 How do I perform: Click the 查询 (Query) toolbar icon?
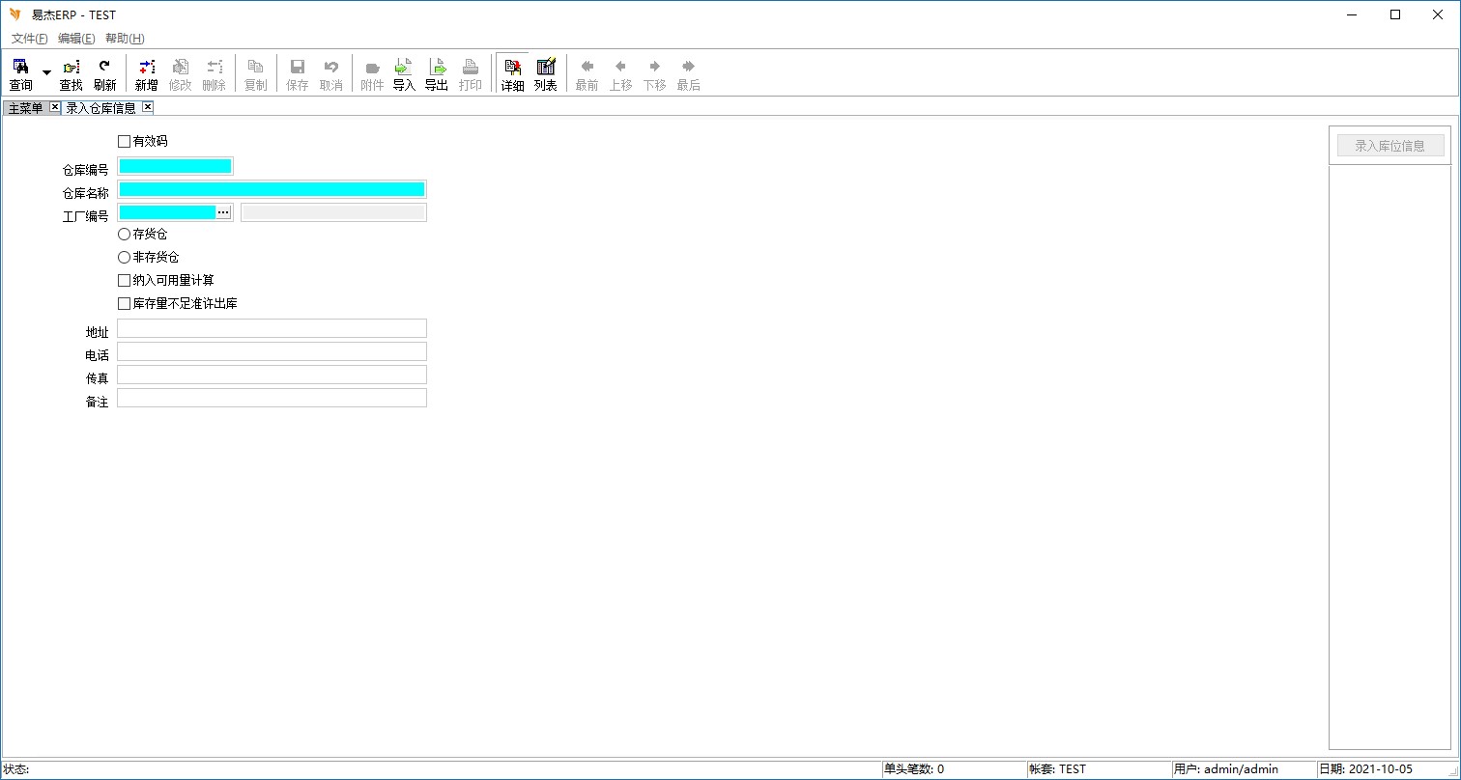(x=20, y=73)
